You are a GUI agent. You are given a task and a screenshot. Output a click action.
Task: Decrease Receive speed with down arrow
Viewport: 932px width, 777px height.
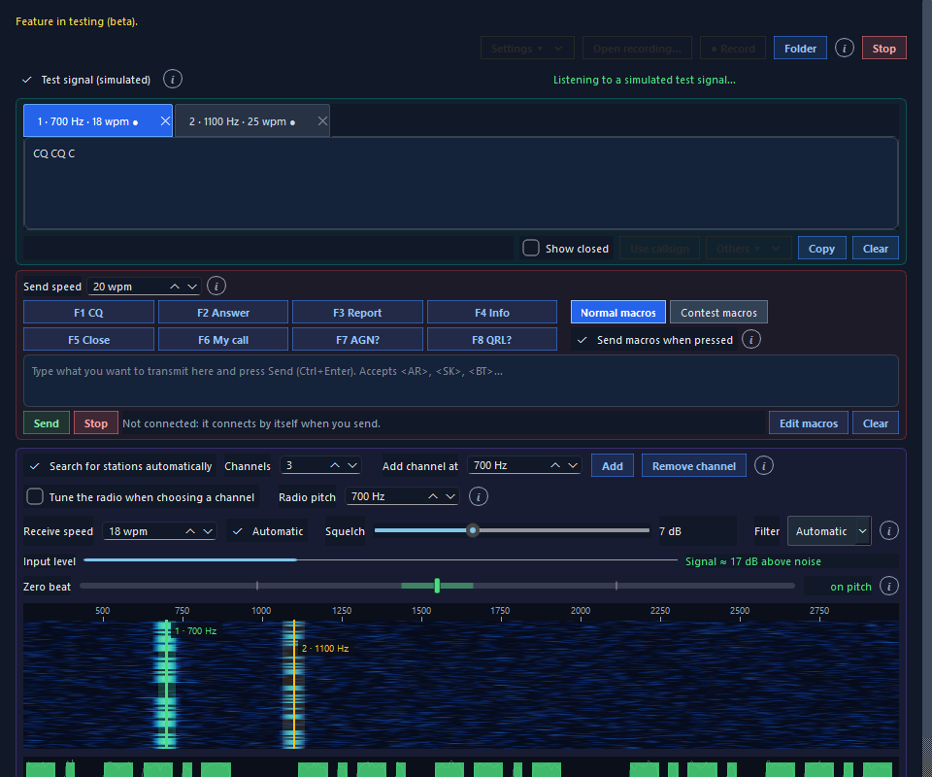pyautogui.click(x=208, y=531)
